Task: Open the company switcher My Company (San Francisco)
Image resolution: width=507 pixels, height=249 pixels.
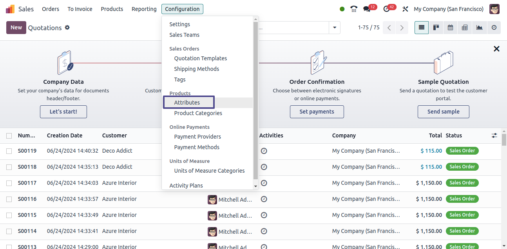Action: tap(449, 9)
